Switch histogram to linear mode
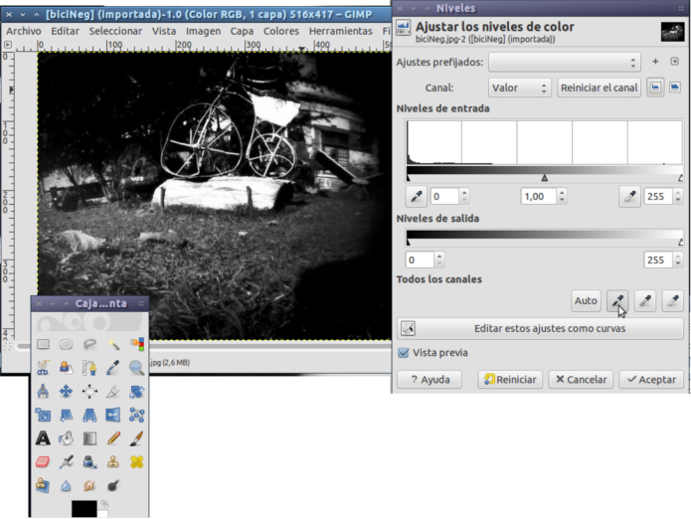The image size is (691, 519). click(655, 87)
